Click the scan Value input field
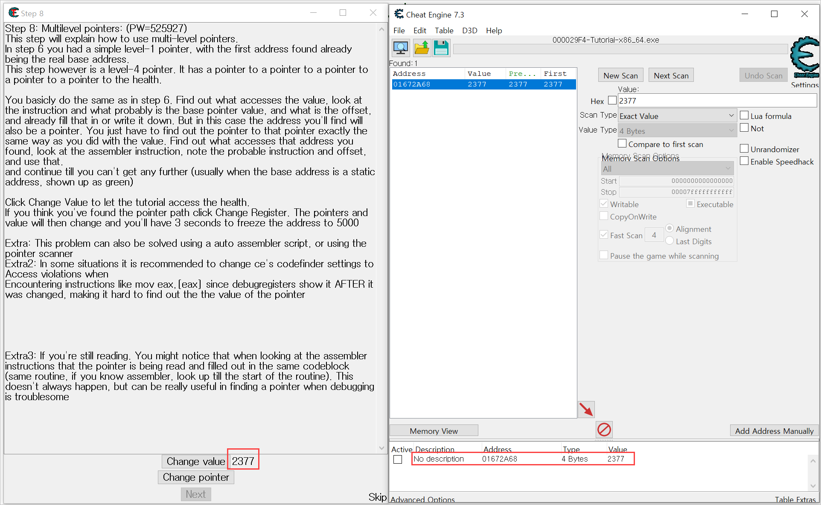This screenshot has width=821, height=505. 716,101
